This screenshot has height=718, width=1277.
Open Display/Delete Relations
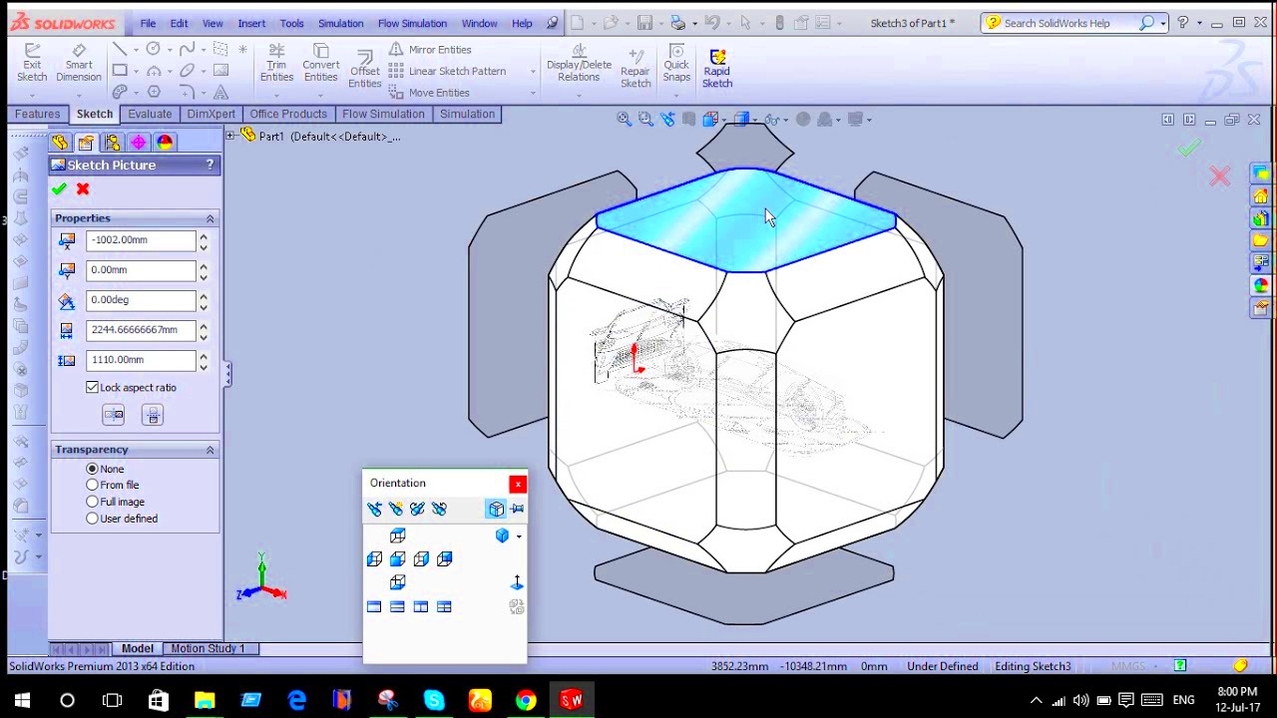(579, 64)
